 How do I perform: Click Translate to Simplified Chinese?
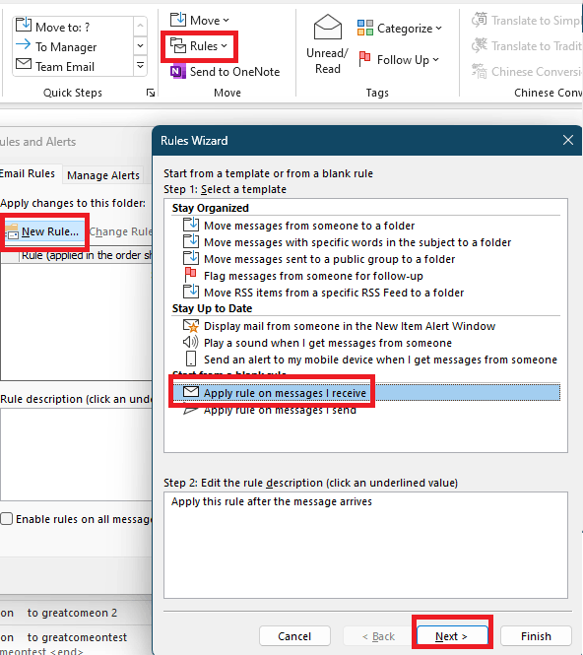tap(527, 20)
